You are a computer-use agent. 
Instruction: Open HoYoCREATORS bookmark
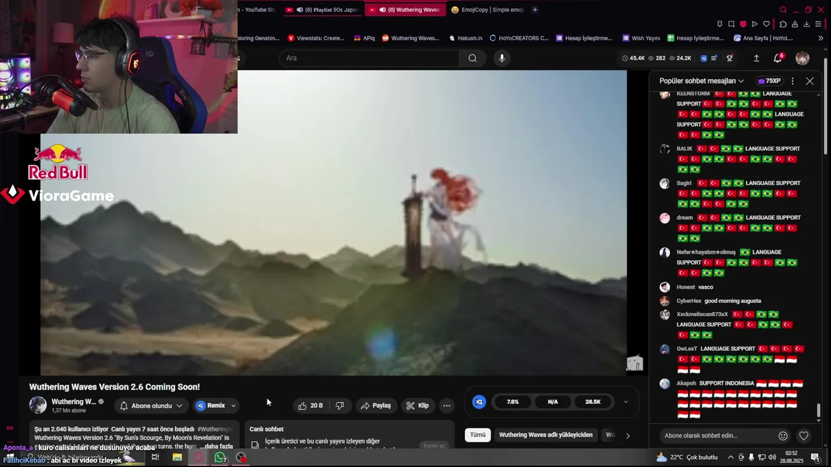click(519, 38)
